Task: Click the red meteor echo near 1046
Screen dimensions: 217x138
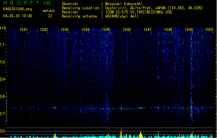Action: point(121,109)
